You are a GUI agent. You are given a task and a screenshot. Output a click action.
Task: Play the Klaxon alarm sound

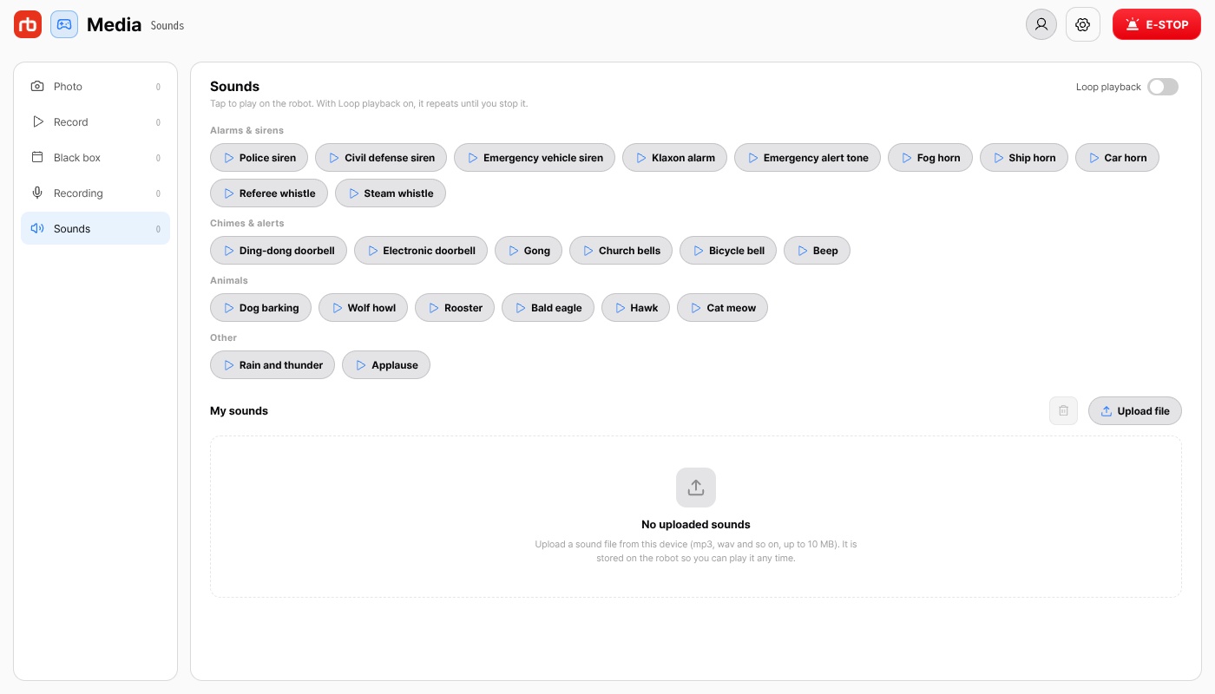coord(674,158)
